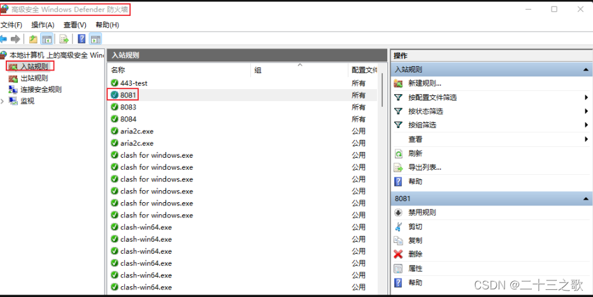Select 连接安全规则 in the left tree
The image size is (593, 297).
[41, 90]
